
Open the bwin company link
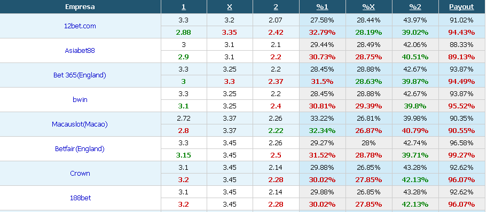tap(80, 100)
